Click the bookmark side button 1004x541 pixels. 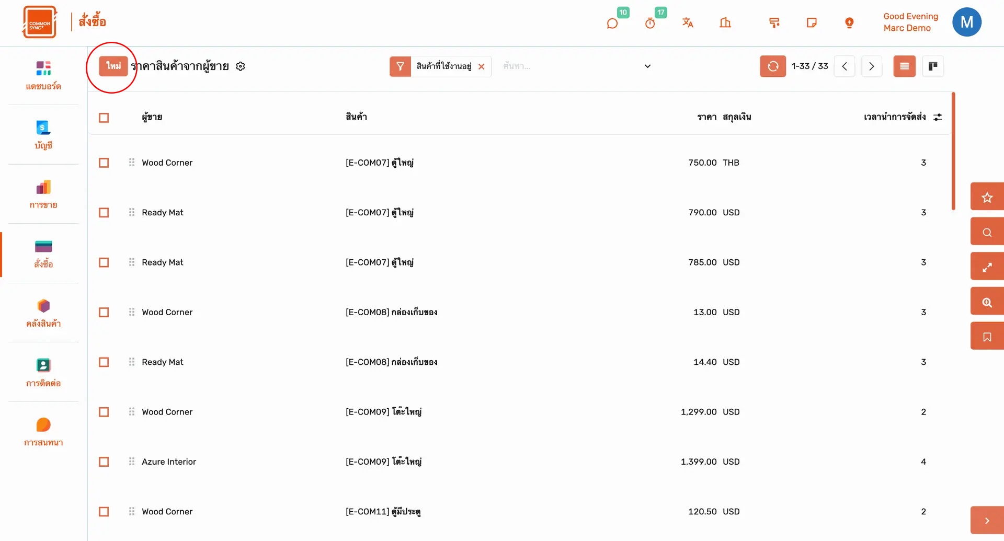coord(987,337)
